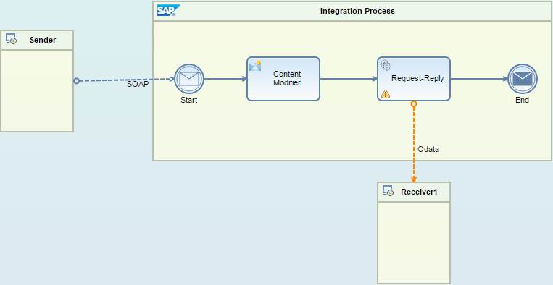Click the Receiver1 header label
Screen dimensions: 553x285
click(419, 192)
